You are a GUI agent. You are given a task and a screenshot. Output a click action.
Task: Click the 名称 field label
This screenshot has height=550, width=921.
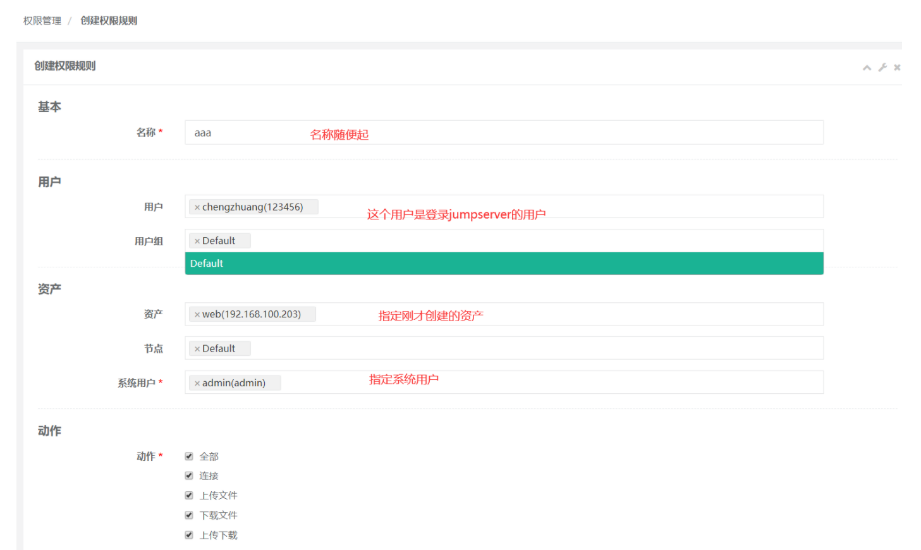pos(146,132)
